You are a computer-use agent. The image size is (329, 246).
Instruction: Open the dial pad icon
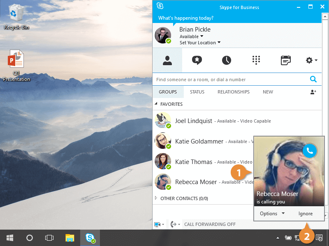click(256, 60)
